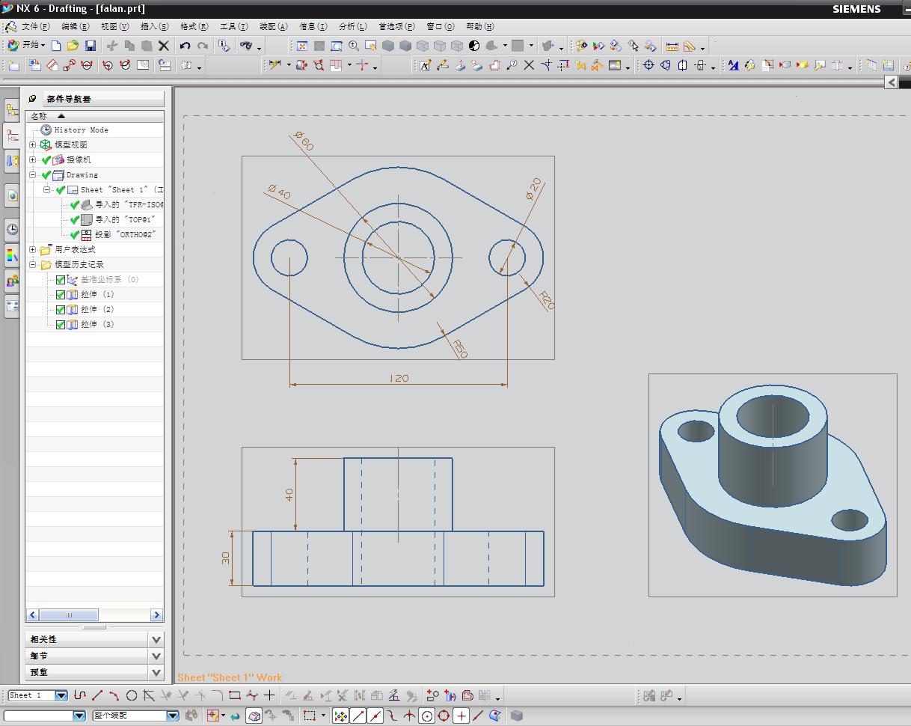This screenshot has width=911, height=726.
Task: Click the Undo arrow icon
Action: click(x=185, y=46)
